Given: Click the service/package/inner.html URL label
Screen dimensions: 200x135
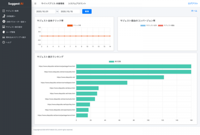Looking at the screenshot, I should point(57,66).
